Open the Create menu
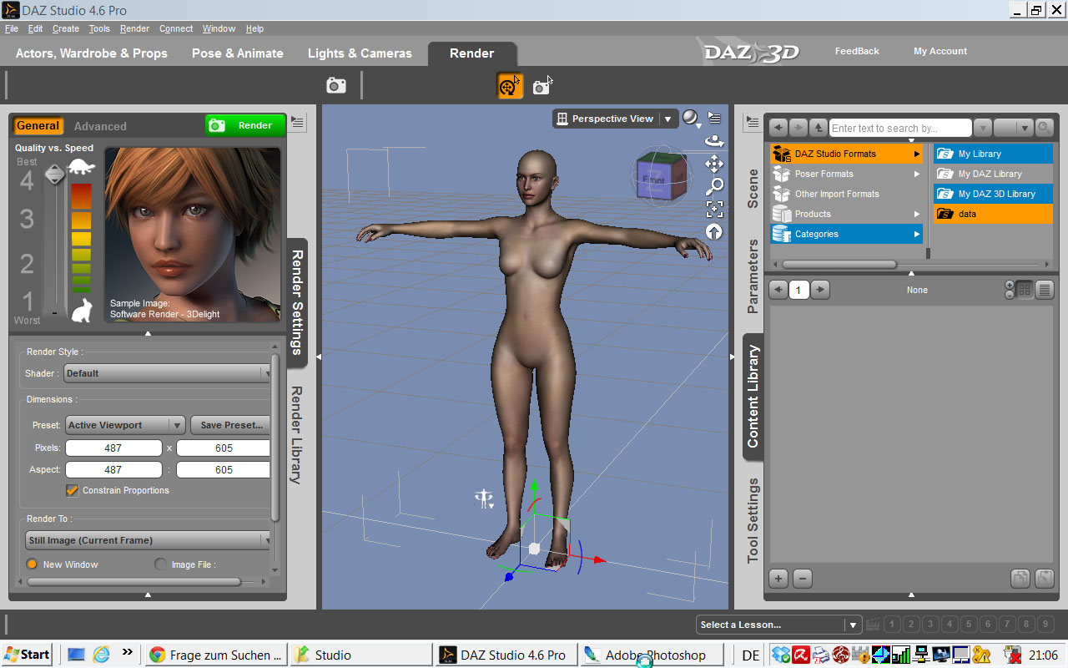Viewport: 1068px width, 668px height. (x=66, y=28)
